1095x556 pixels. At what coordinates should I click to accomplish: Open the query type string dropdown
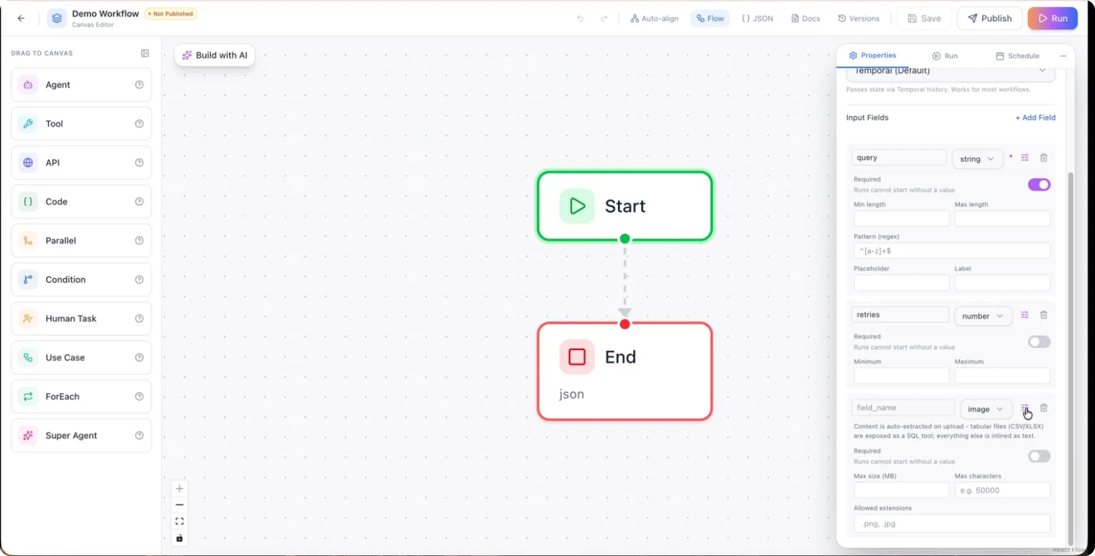(977, 159)
